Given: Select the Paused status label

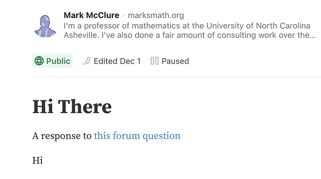Looking at the screenshot, I should click(x=175, y=61).
